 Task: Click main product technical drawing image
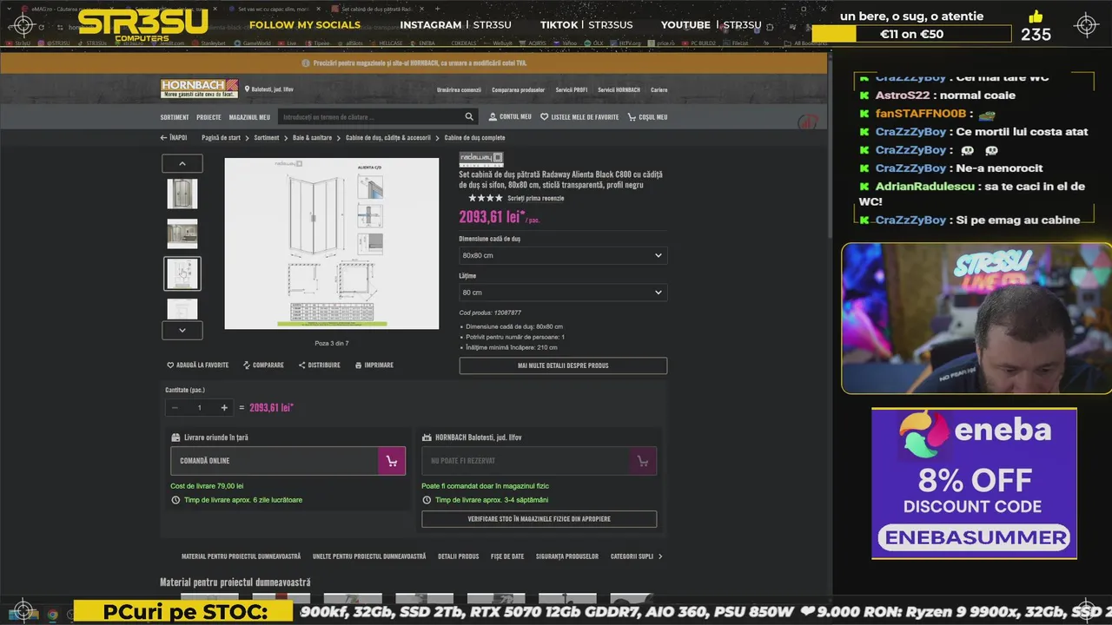(x=332, y=243)
